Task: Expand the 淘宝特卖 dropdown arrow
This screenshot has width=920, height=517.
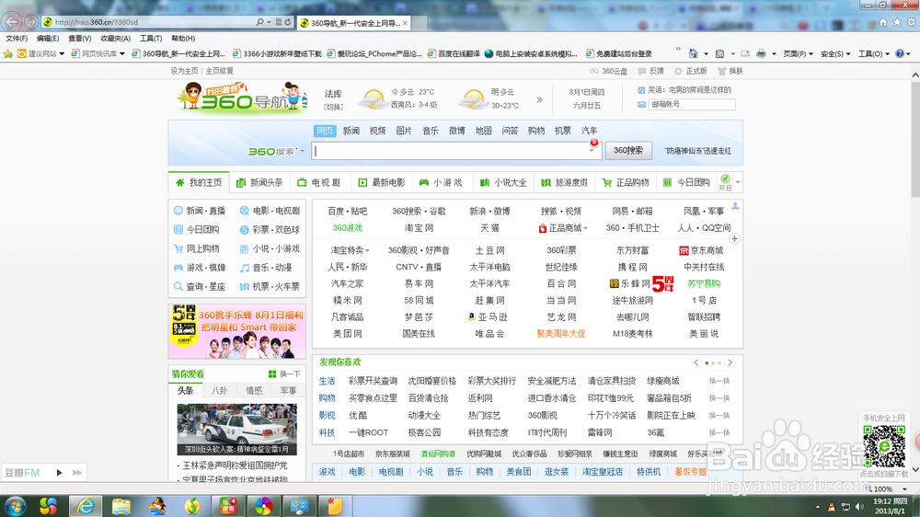Action: click(367, 250)
